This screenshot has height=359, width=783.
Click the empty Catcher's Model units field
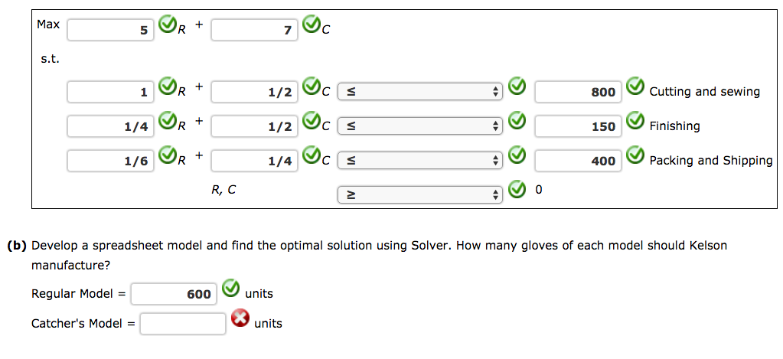[183, 323]
